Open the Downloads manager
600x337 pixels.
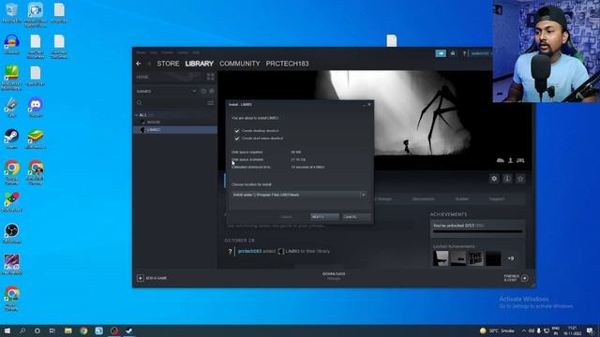pos(334,276)
